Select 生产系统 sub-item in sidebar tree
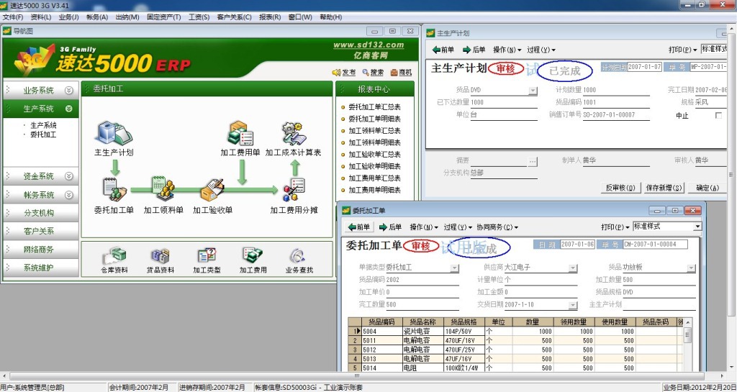This screenshot has width=737, height=392. point(43,125)
